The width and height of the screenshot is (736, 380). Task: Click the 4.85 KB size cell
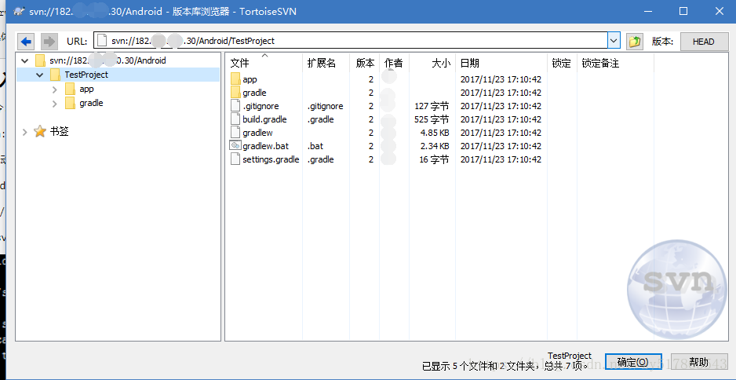(x=435, y=133)
